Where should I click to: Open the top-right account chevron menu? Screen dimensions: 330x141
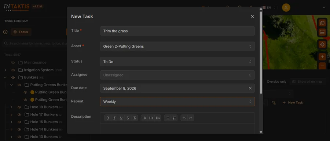pyautogui.click(x=324, y=8)
